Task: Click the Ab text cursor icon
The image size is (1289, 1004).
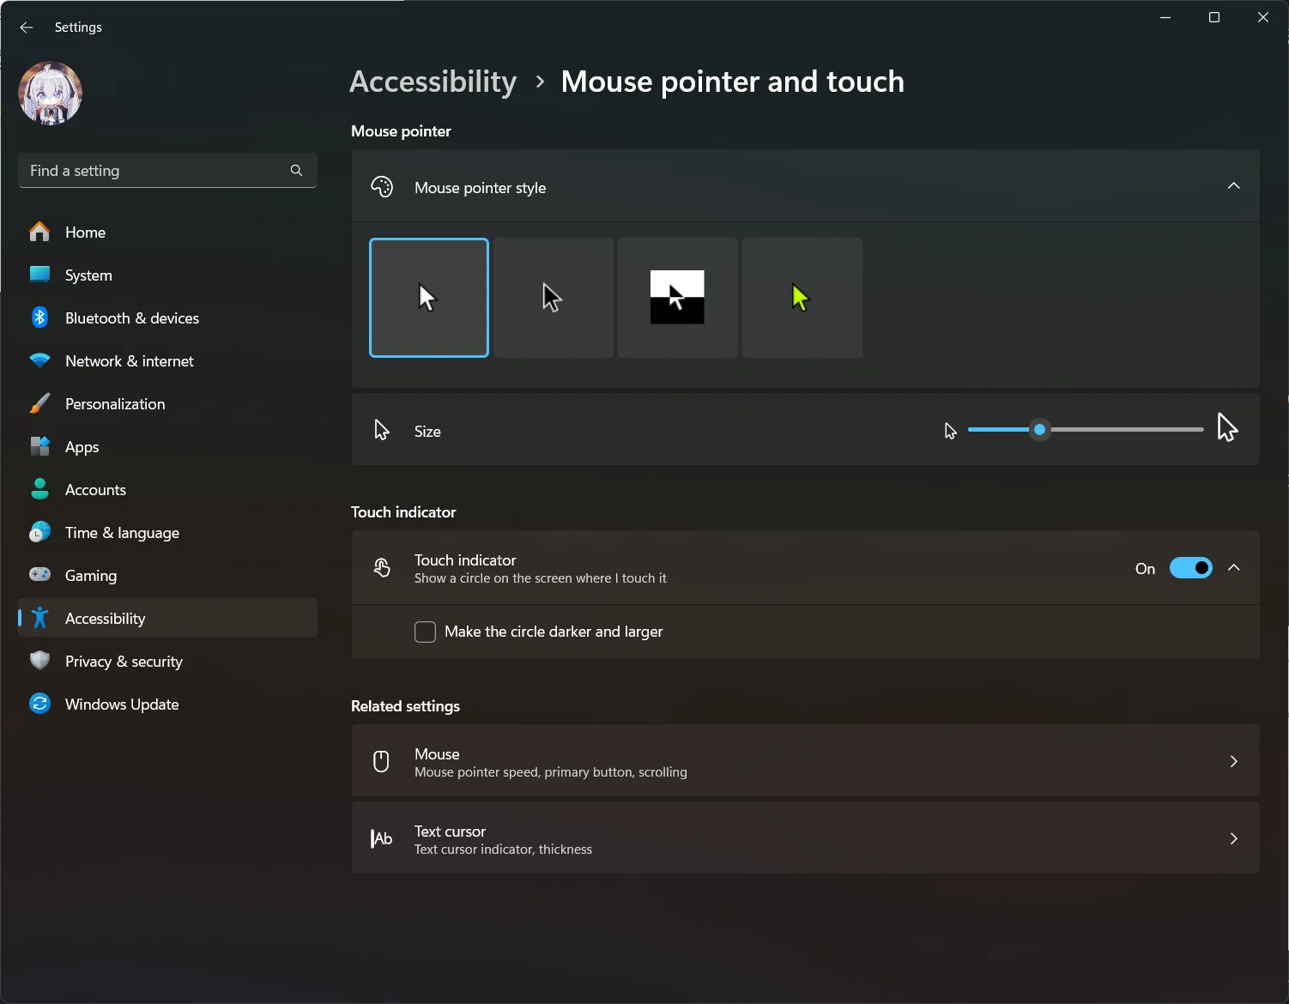Action: click(x=381, y=838)
